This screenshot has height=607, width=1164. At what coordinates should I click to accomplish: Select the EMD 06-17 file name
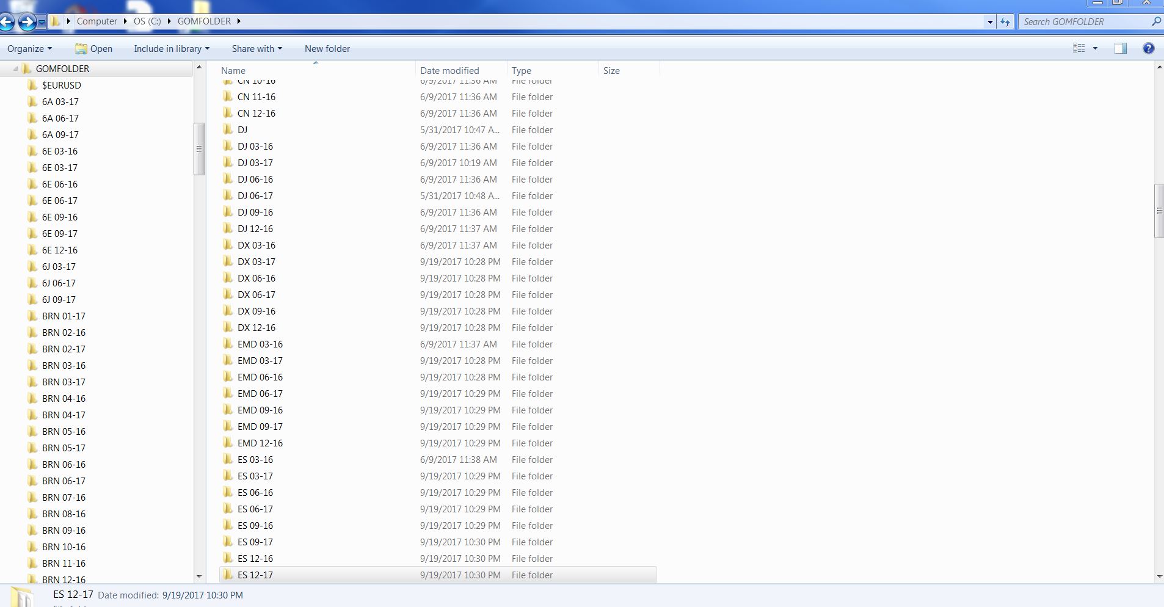[x=260, y=394]
